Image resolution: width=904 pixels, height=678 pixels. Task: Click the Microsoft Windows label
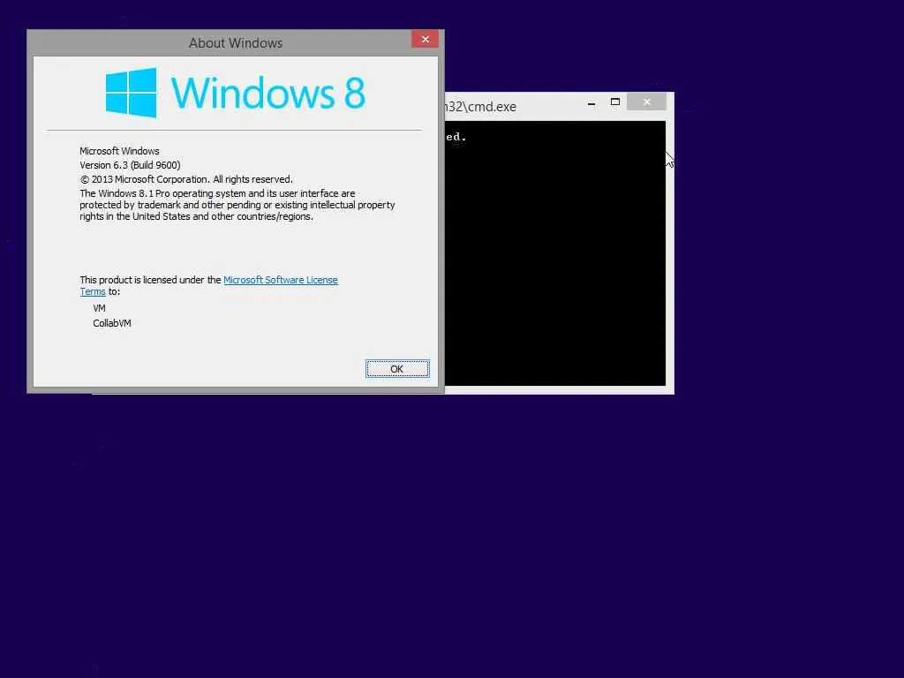click(x=119, y=151)
